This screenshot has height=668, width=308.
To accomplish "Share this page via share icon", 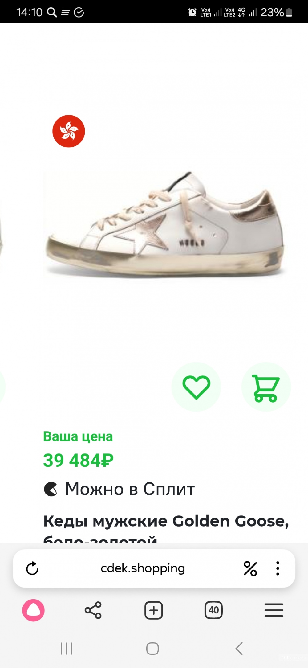I will coord(93,610).
